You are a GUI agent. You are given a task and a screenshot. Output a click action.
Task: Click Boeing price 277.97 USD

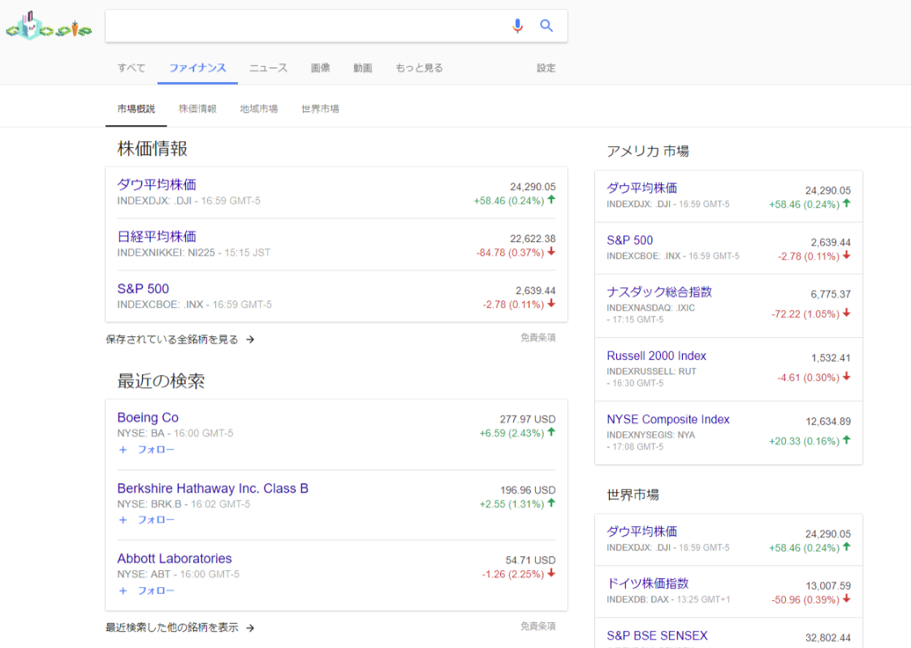pyautogui.click(x=528, y=419)
